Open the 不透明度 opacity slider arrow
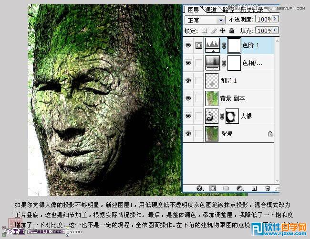The width and height of the screenshot is (310, 239). point(275,19)
